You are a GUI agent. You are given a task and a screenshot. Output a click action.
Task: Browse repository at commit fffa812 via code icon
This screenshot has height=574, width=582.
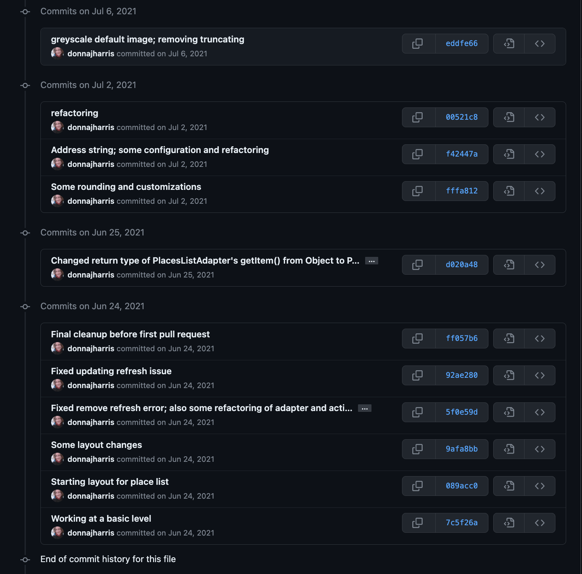539,191
